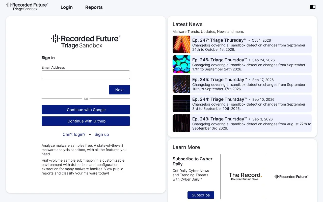
Task: Open the Ep. 243 news thumbnail
Action: point(181,123)
